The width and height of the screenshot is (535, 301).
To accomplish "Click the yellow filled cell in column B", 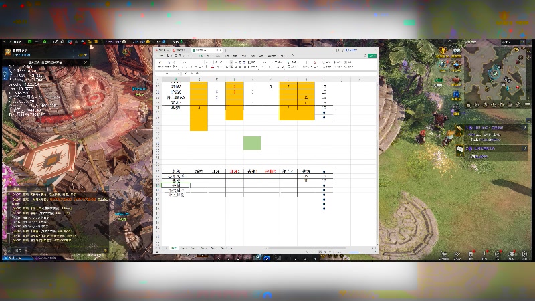I will click(x=199, y=106).
